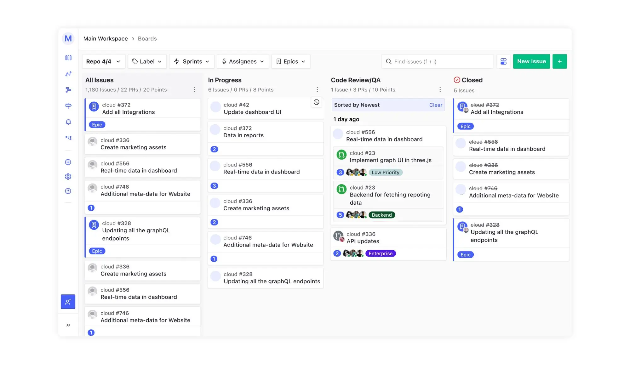The width and height of the screenshot is (630, 369).
Task: Open All Issues column options menu
Action: (195, 90)
